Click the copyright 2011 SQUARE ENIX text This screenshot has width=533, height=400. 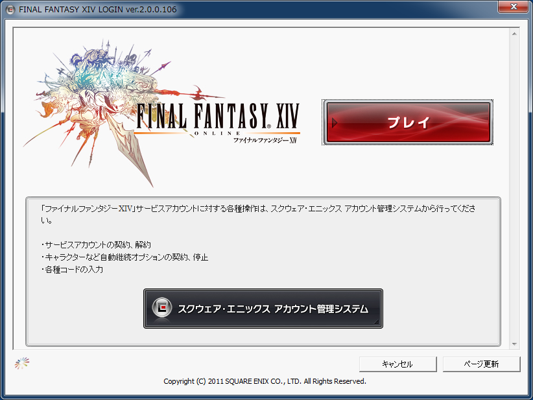pos(265,381)
